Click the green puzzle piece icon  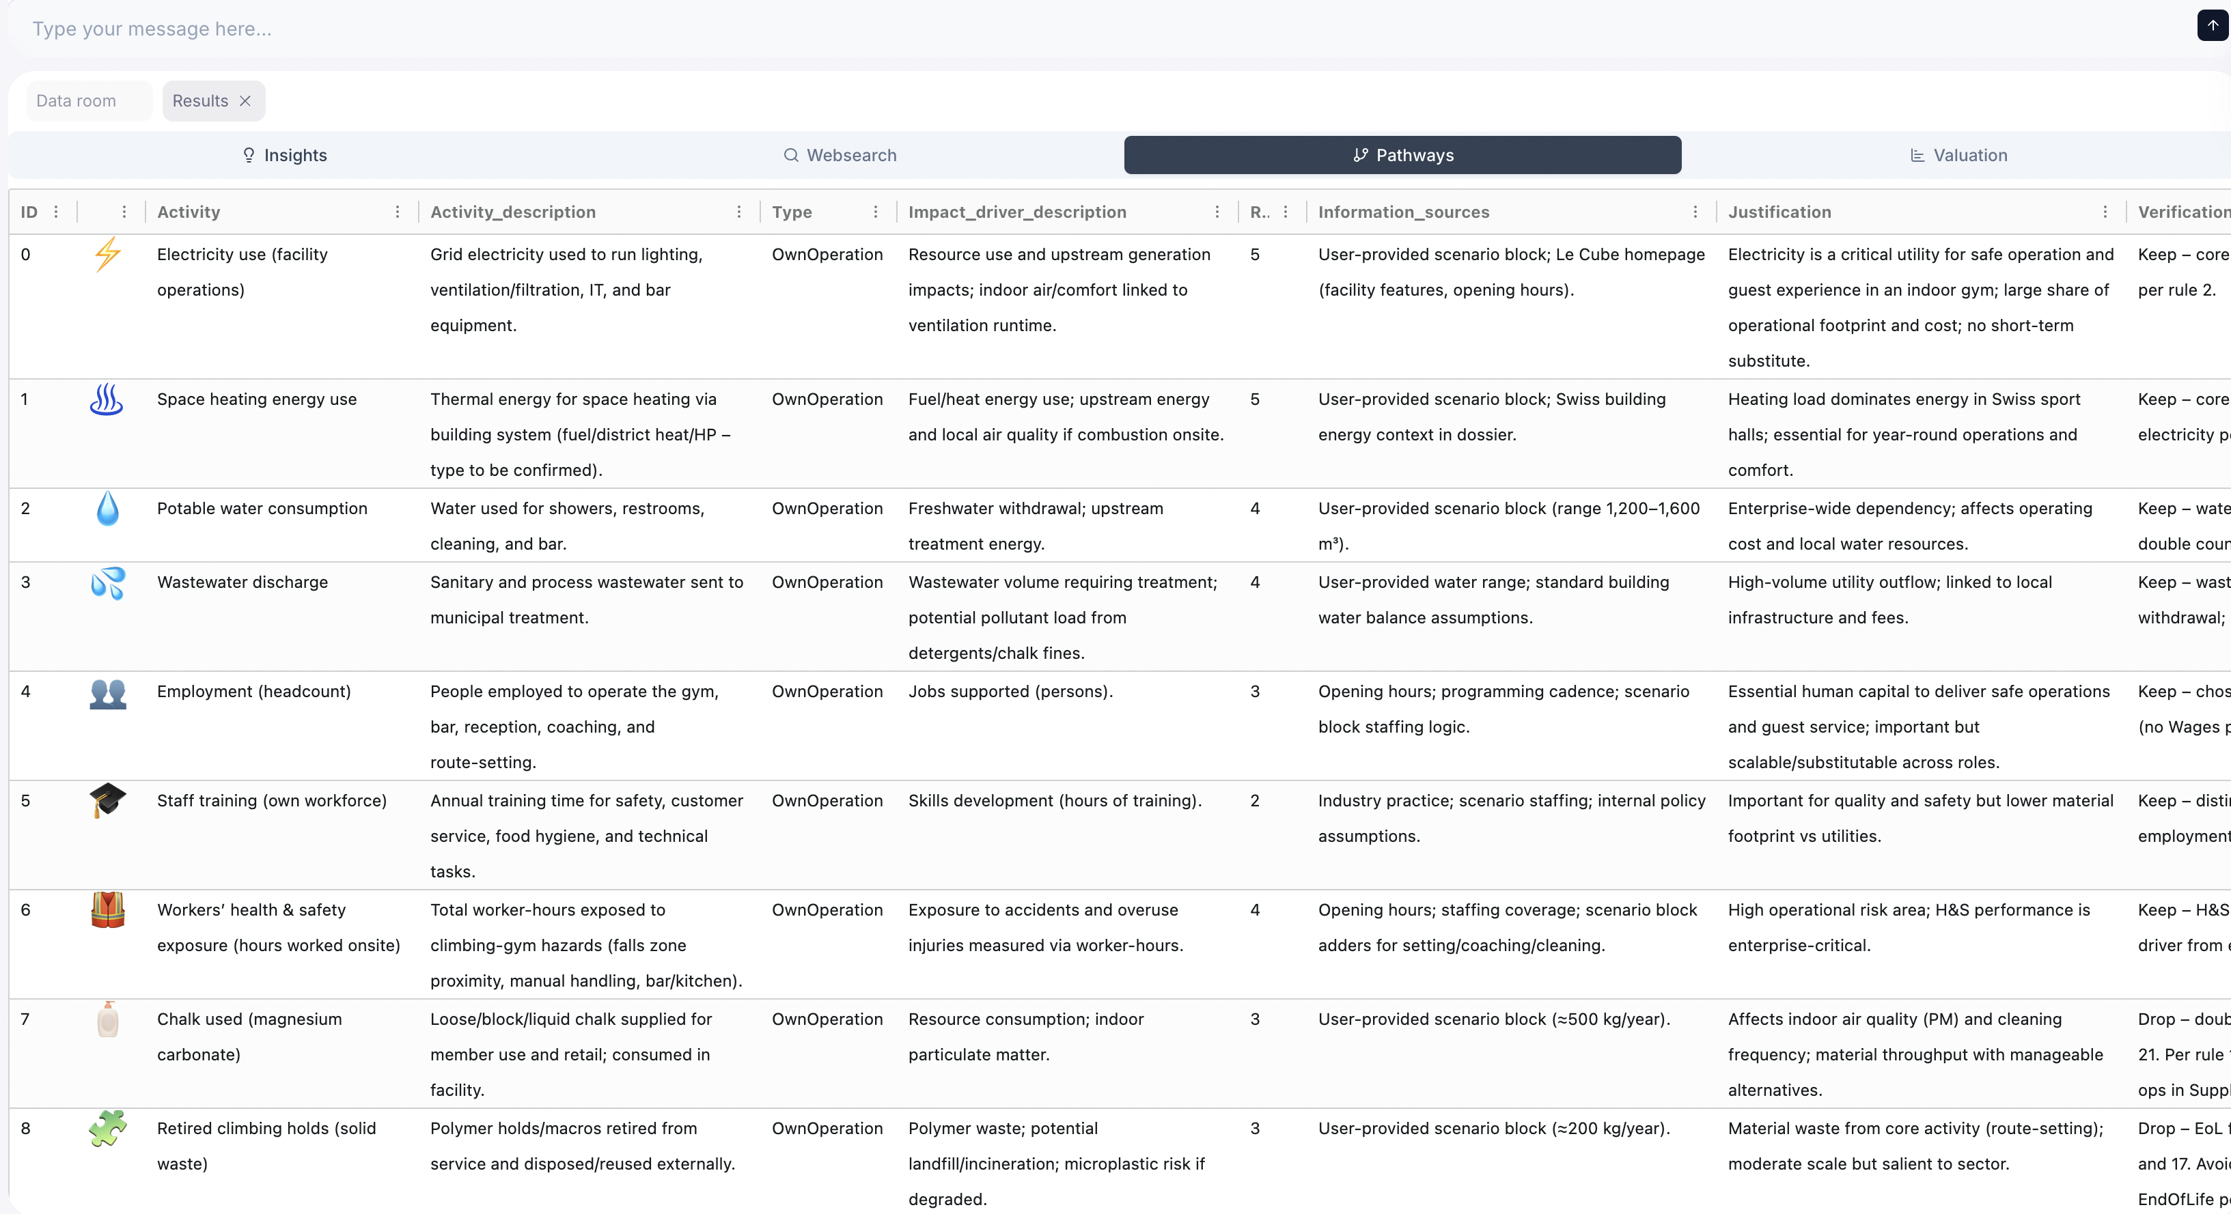[107, 1128]
